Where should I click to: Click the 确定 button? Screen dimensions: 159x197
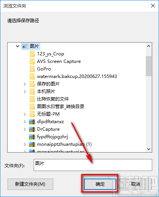pyautogui.click(x=100, y=184)
